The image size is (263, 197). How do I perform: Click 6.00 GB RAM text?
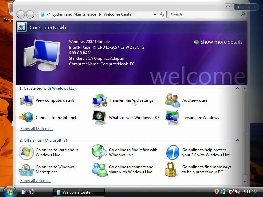click(80, 53)
